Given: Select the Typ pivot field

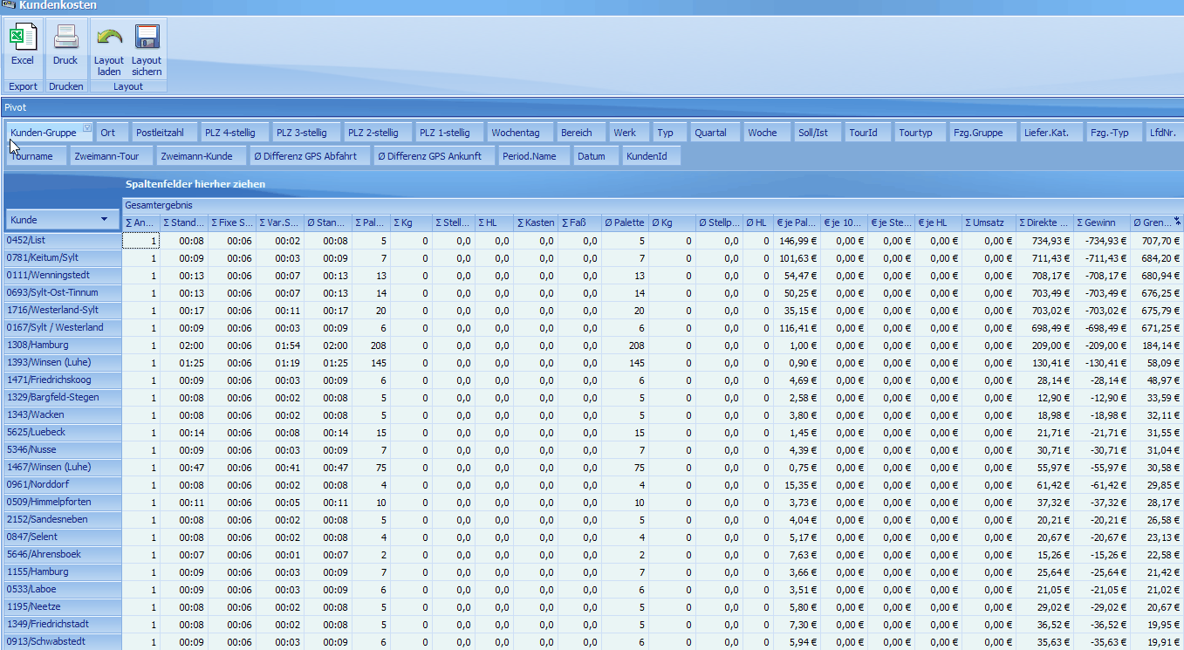Looking at the screenshot, I should point(670,133).
